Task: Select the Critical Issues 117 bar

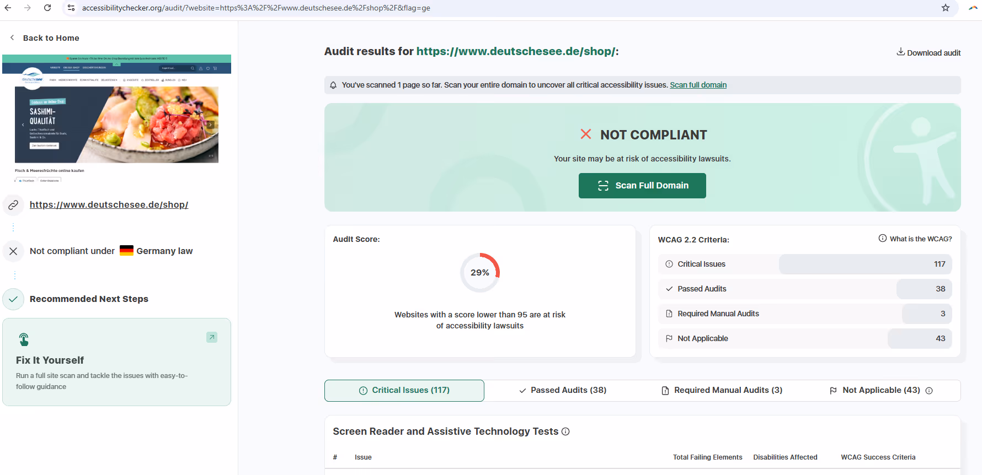Action: [865, 264]
